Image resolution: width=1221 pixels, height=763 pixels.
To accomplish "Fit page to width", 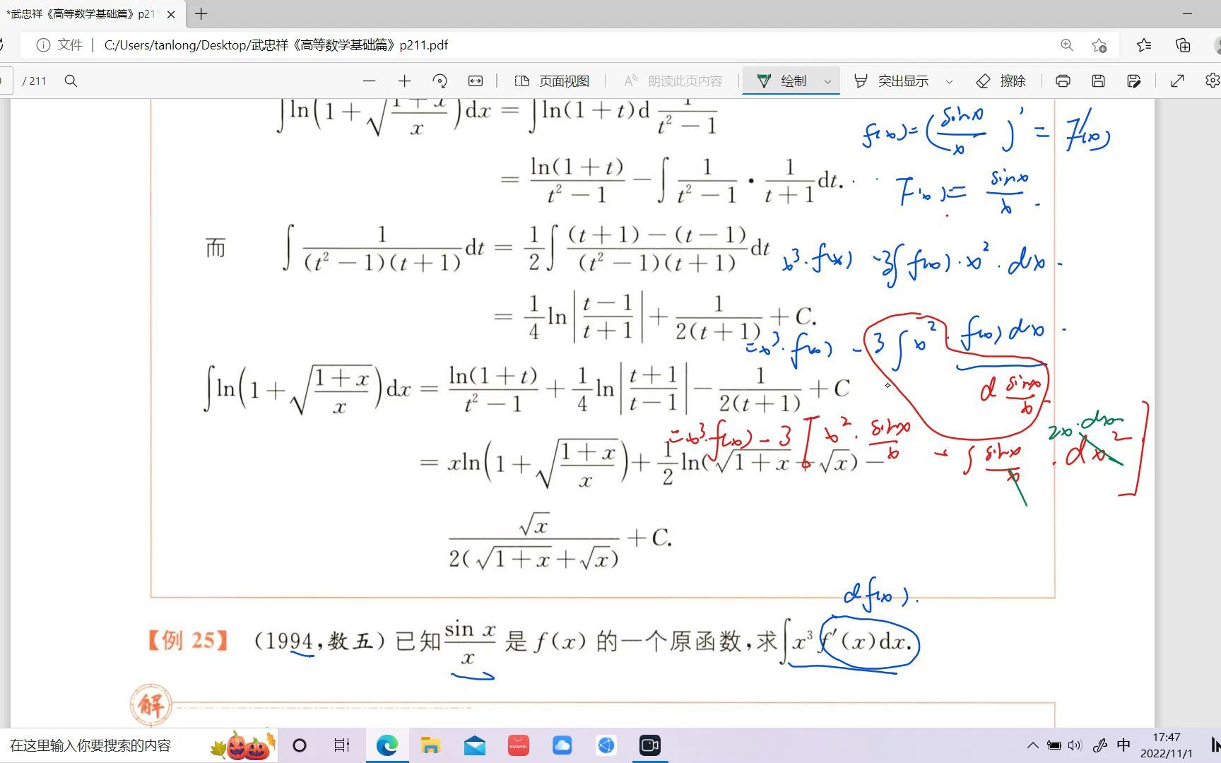I will coord(476,81).
